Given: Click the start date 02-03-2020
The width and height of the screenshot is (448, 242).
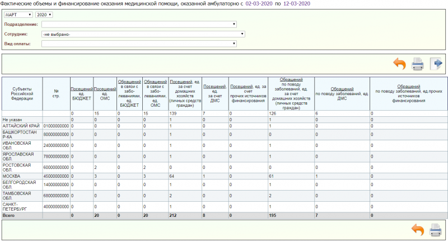Looking at the screenshot, I should [x=260, y=4].
